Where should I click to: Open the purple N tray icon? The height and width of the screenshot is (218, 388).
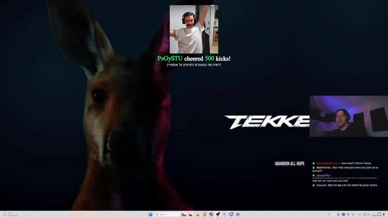pos(343,214)
